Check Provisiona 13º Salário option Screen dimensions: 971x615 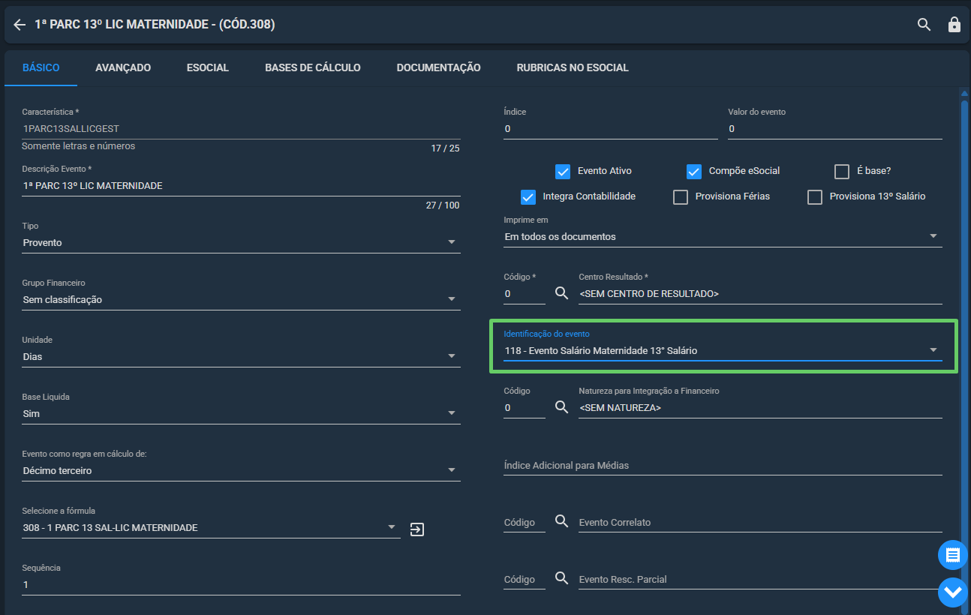click(x=815, y=196)
